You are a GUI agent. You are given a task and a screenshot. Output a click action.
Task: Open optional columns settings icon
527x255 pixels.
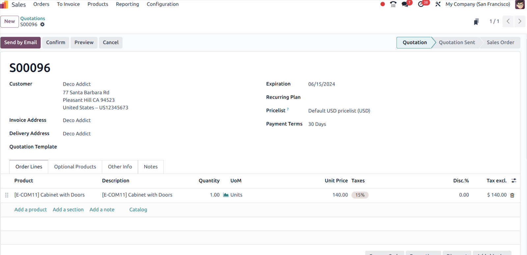[x=514, y=181]
